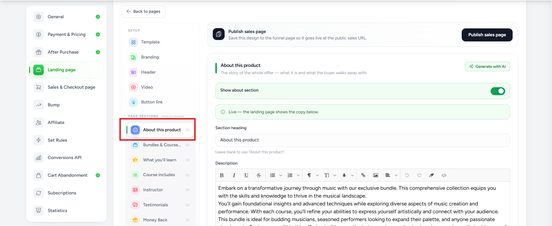Image resolution: width=552 pixels, height=226 pixels.
Task: Click the Affiliate people icon
Action: [x=38, y=123]
